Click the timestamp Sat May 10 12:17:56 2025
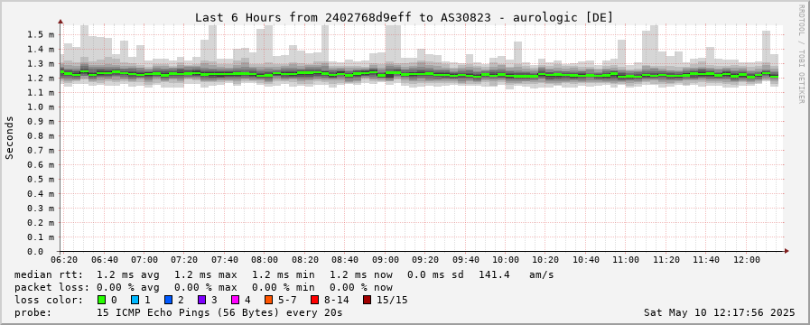This screenshot has height=325, width=810. click(719, 312)
